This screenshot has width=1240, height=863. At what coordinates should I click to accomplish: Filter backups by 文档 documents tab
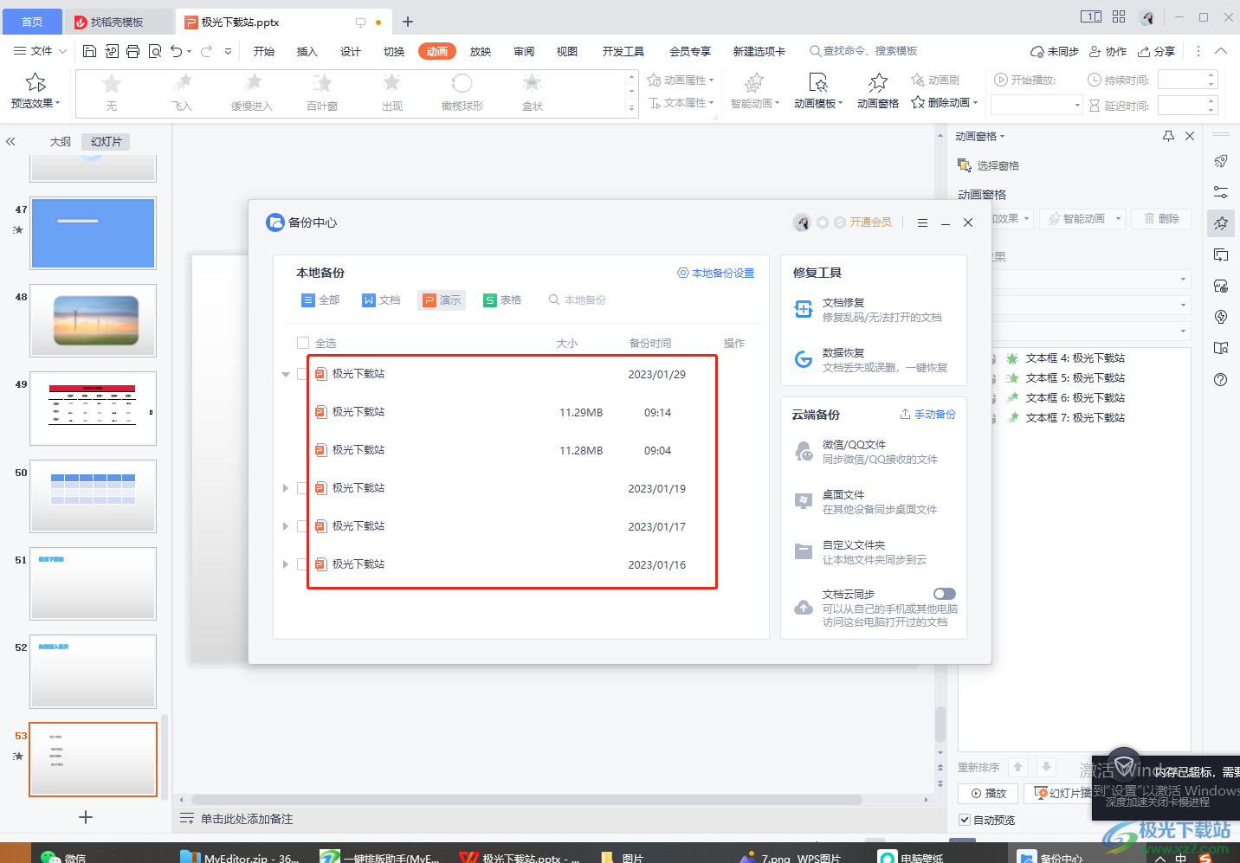[x=381, y=300]
